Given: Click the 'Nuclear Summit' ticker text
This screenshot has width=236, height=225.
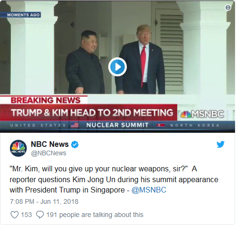Looking at the screenshot, I should [x=118, y=125].
